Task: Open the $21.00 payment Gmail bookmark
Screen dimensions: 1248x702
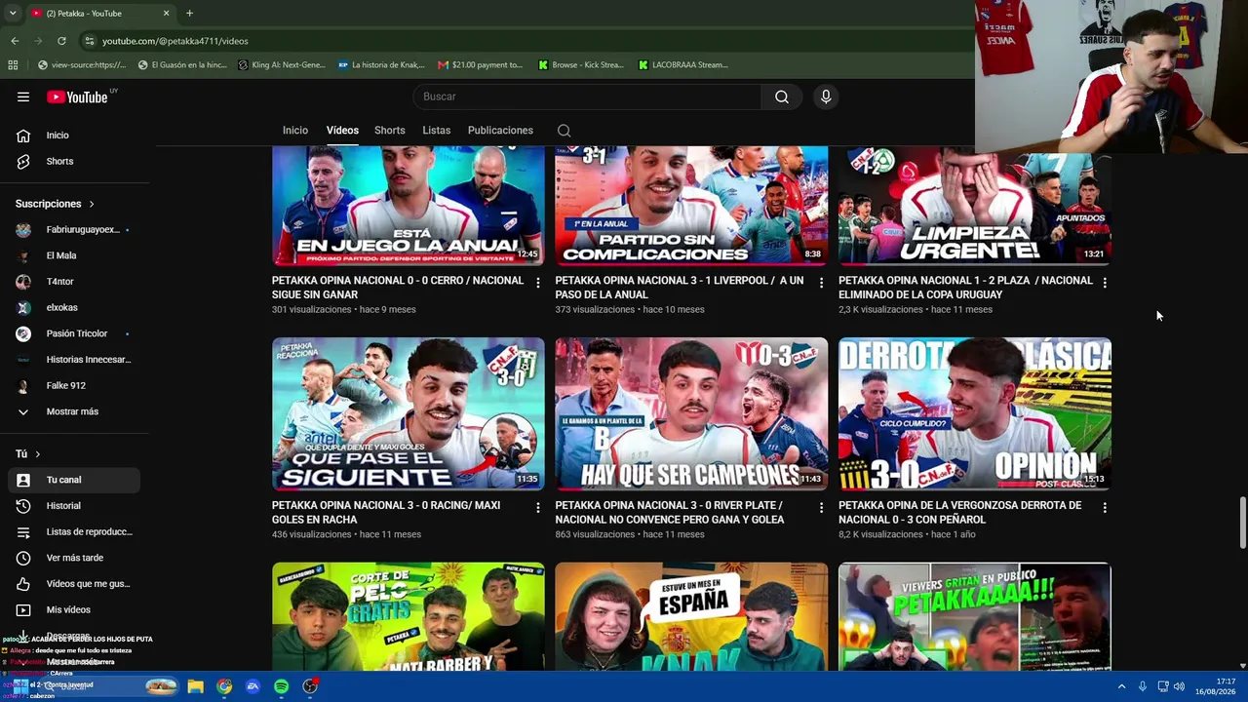Action: [x=480, y=65]
